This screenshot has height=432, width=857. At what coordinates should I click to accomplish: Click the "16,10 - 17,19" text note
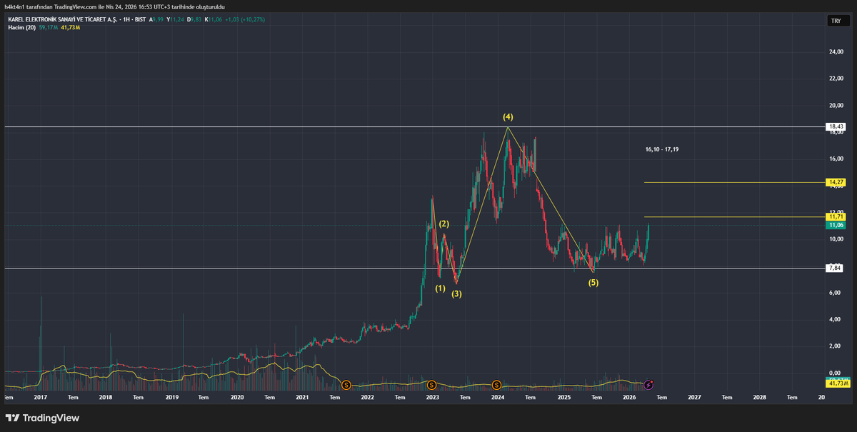(661, 149)
